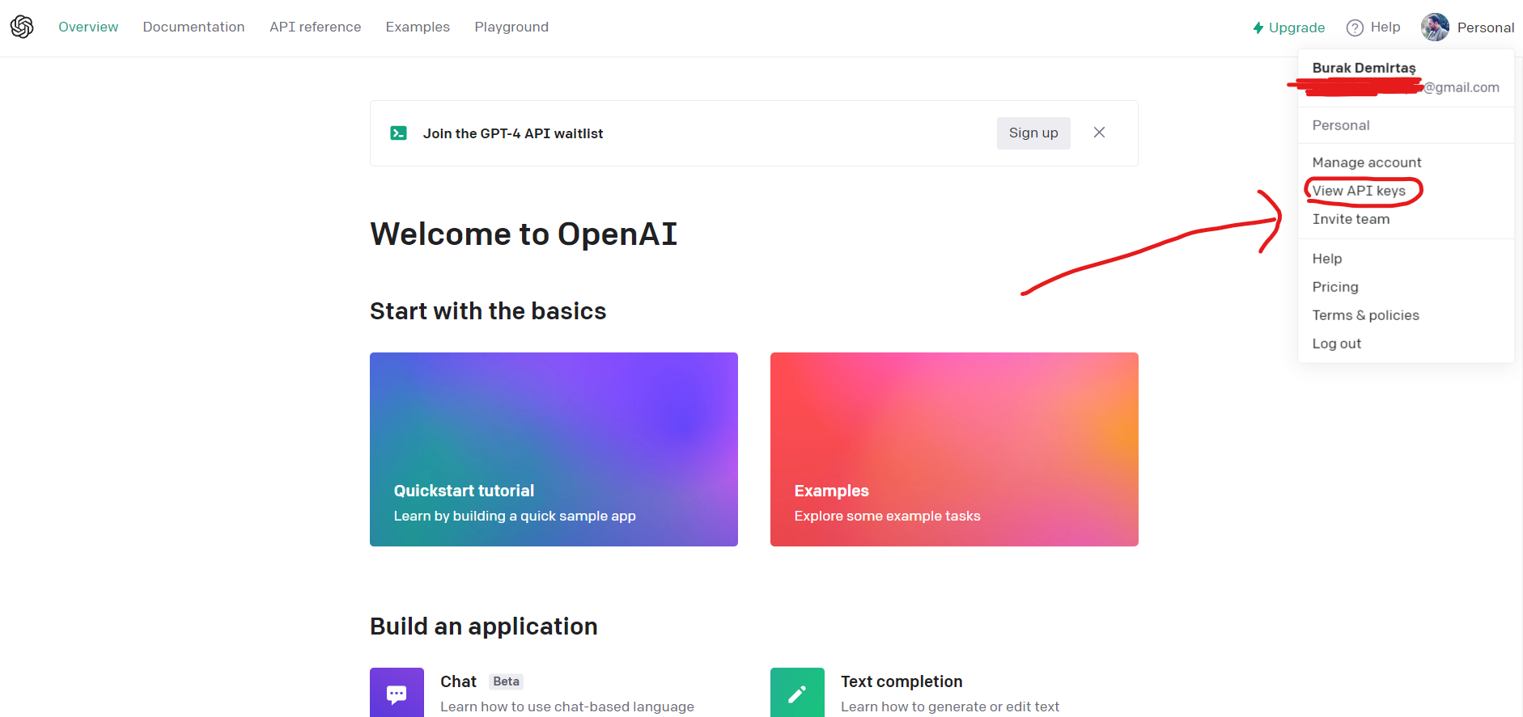Screen dimensions: 1523x717
Task: Click the Help question mark icon
Action: point(1355,27)
